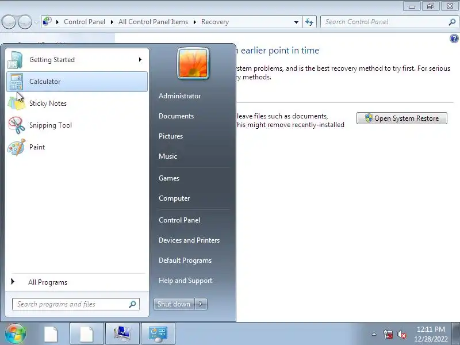Launch Paint from Start menu

[77, 147]
